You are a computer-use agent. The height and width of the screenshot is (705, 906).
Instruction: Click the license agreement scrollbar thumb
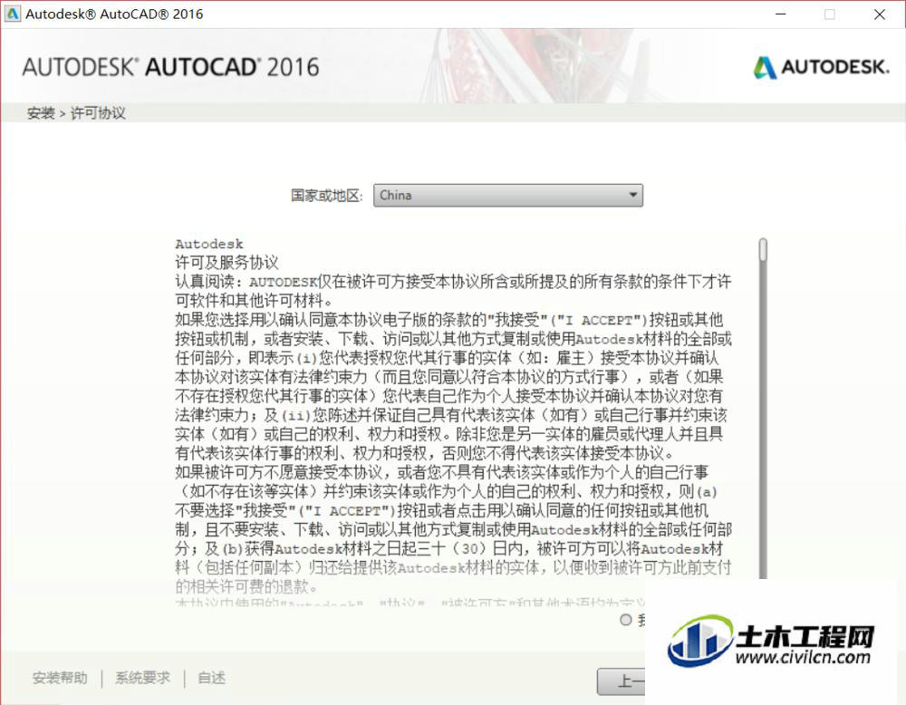point(763,250)
